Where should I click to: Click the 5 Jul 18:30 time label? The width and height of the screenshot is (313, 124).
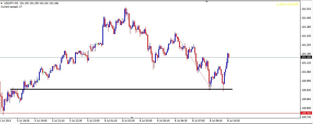coord(23,120)
